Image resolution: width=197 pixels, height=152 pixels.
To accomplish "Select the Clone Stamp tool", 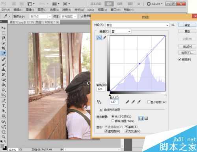I will point(4,69).
